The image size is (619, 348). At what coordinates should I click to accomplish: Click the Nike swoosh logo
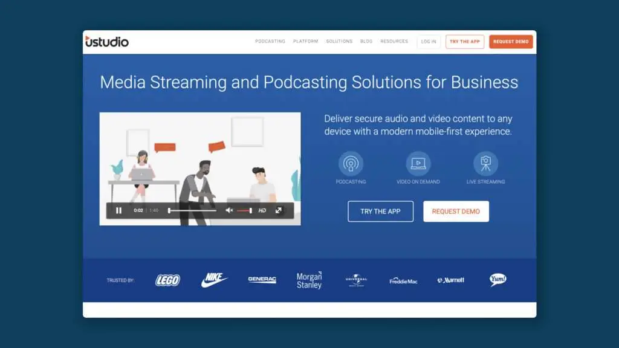[x=214, y=280]
